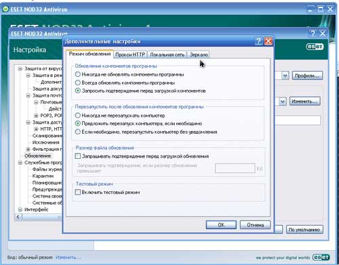The image size is (339, 265).
Task: Click the help question-mark icon in Дополнительные настройки dialog
Action: [258, 41]
